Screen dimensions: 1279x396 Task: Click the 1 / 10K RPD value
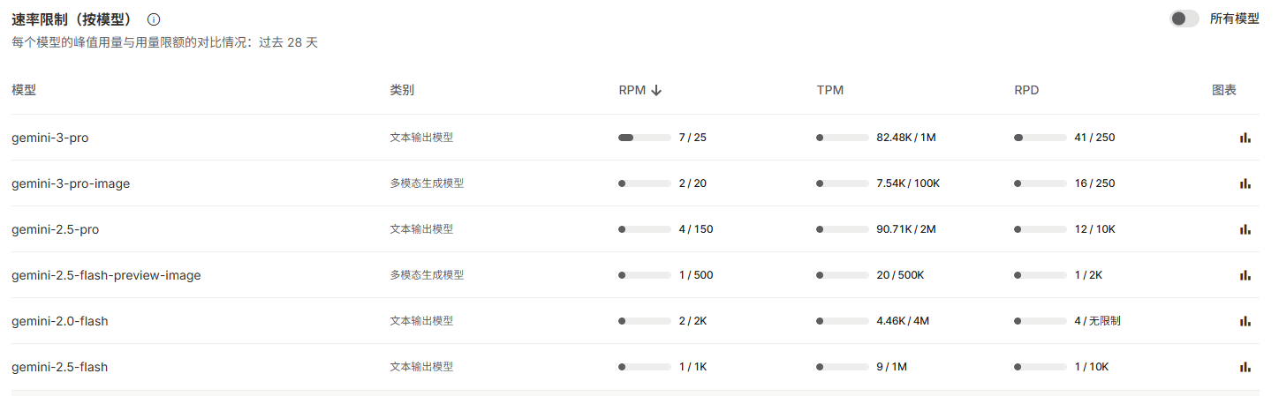[1091, 367]
